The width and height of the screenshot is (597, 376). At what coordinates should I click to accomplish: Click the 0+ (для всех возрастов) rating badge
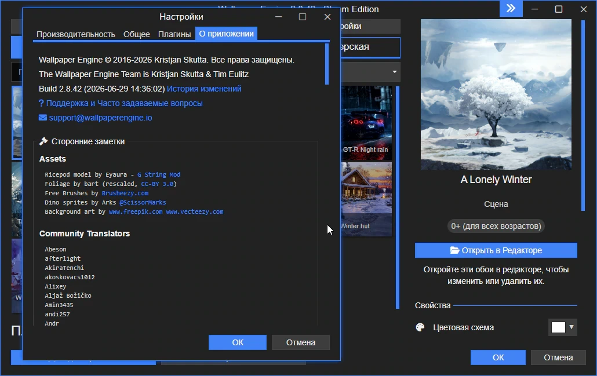(496, 226)
